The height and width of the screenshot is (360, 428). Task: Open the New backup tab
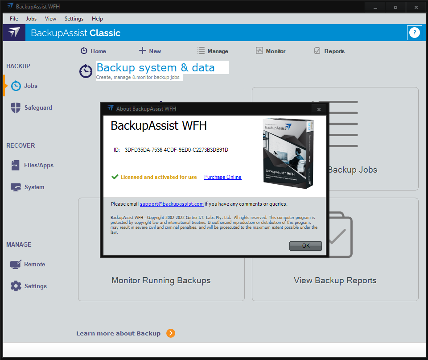[150, 51]
